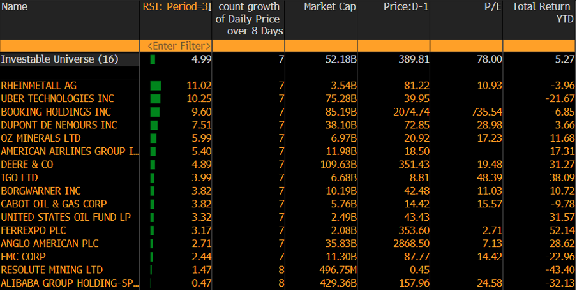Select BORGWARNER INC row name
Screen dimensions: 577x291
coord(41,191)
